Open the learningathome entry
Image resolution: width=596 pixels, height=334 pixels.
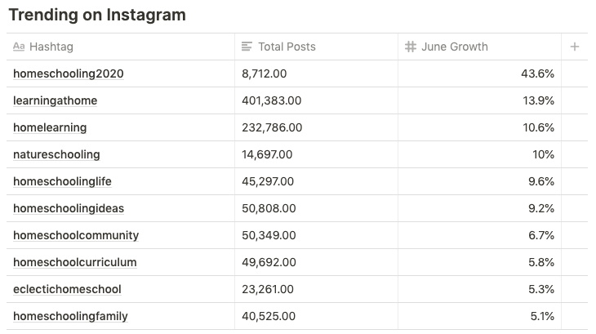tap(56, 100)
